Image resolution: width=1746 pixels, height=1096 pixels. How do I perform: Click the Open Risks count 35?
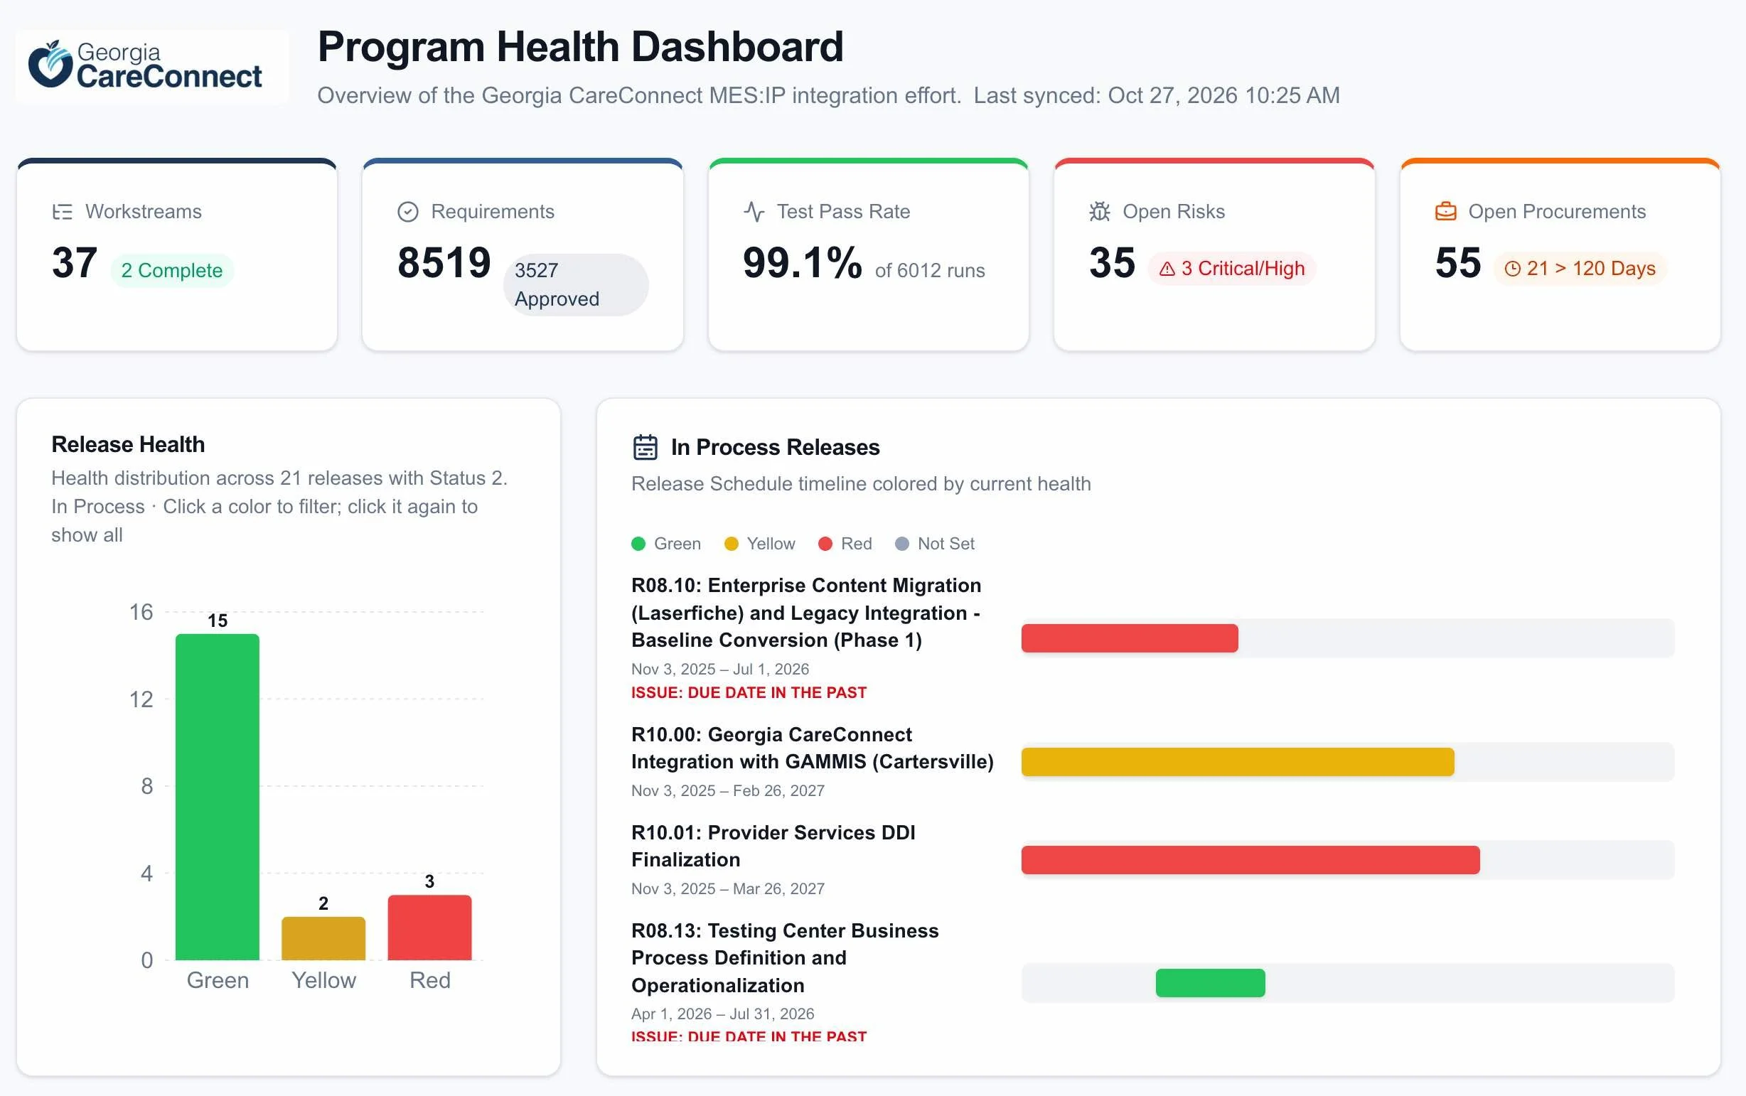click(x=1112, y=262)
